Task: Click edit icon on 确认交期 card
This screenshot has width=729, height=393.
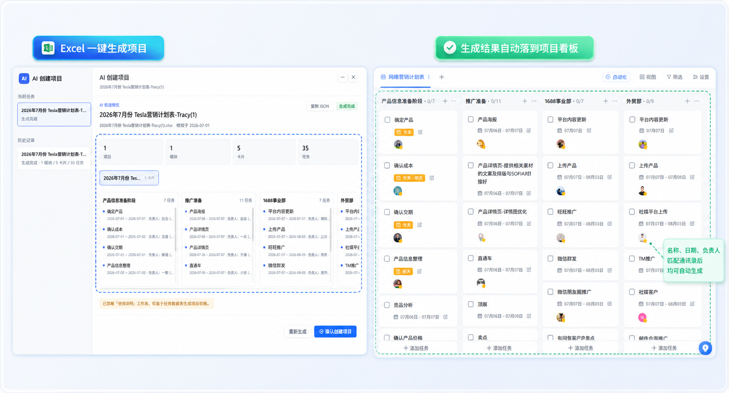Action: (420, 225)
